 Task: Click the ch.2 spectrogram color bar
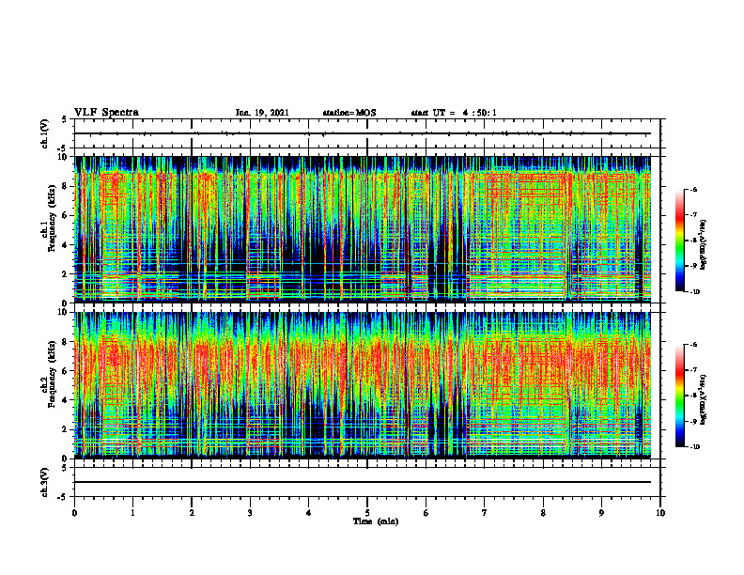pyautogui.click(x=679, y=396)
